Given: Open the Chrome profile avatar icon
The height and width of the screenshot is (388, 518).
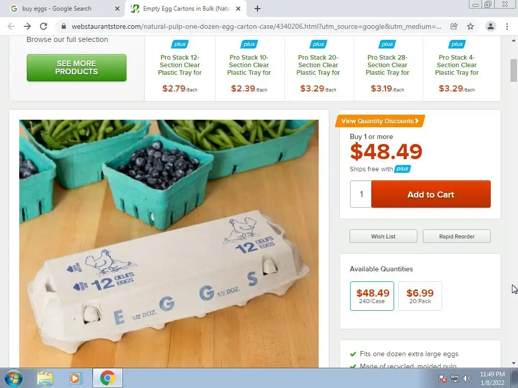Looking at the screenshot, I should pyautogui.click(x=491, y=26).
